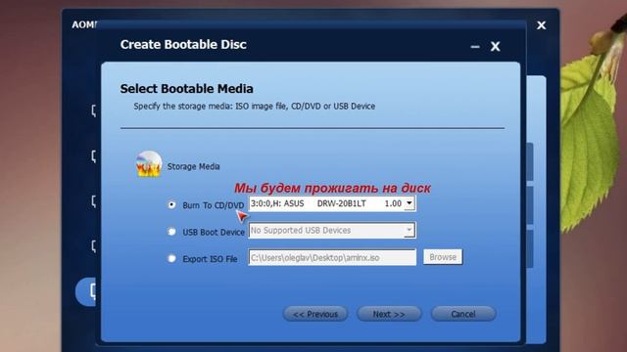Cancel the bootable disc wizard

click(463, 314)
